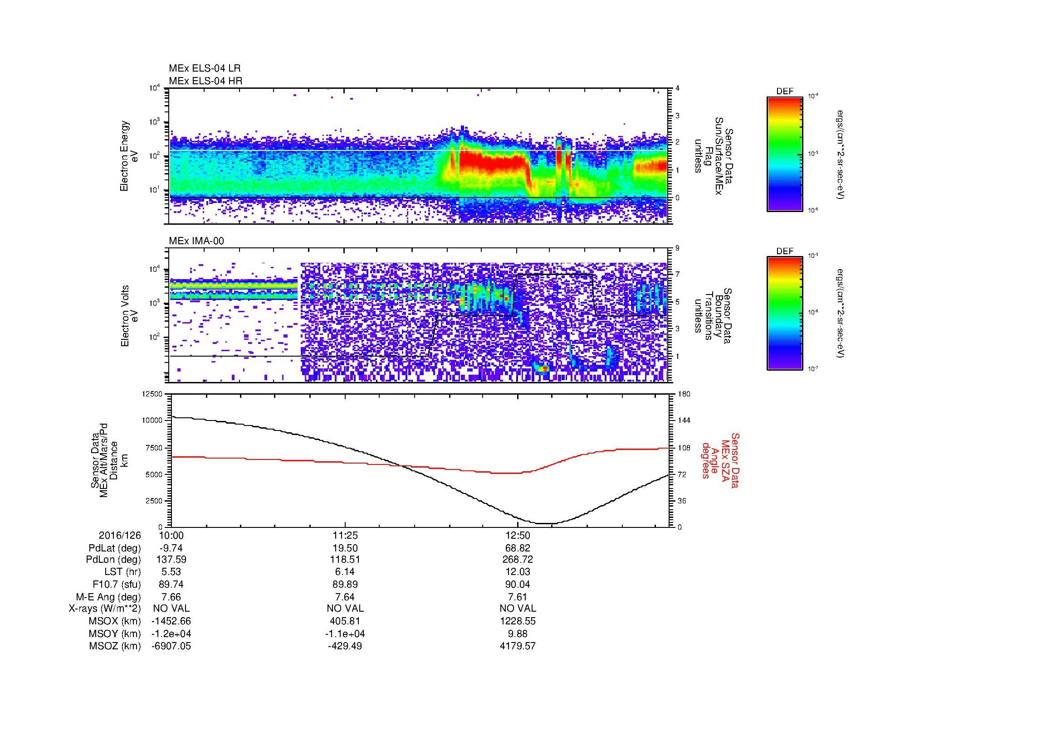The height and width of the screenshot is (749, 1061).
Task: Click the PdLon value '268.72'
Action: click(x=518, y=560)
